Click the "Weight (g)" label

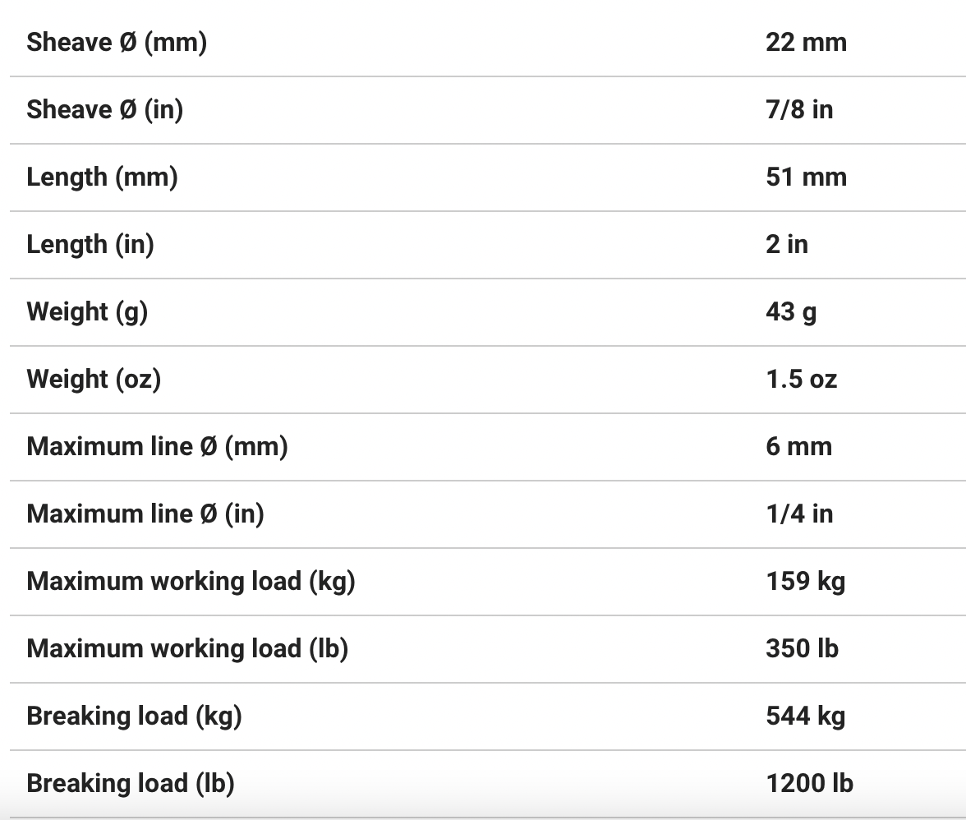87,311
